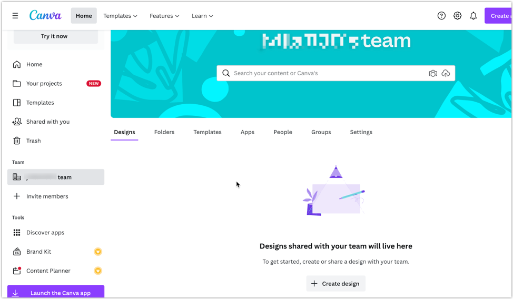
Task: Click the Discover apps grid icon
Action: 17,233
